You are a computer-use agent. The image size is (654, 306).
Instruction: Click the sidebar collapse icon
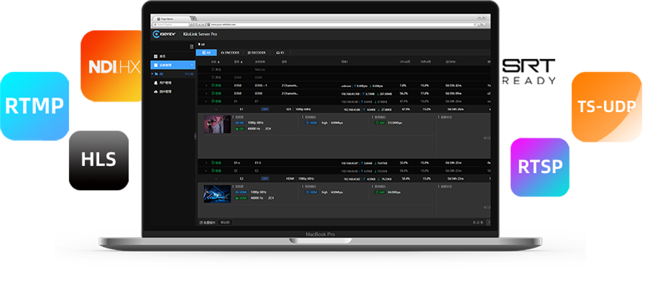pos(192,47)
